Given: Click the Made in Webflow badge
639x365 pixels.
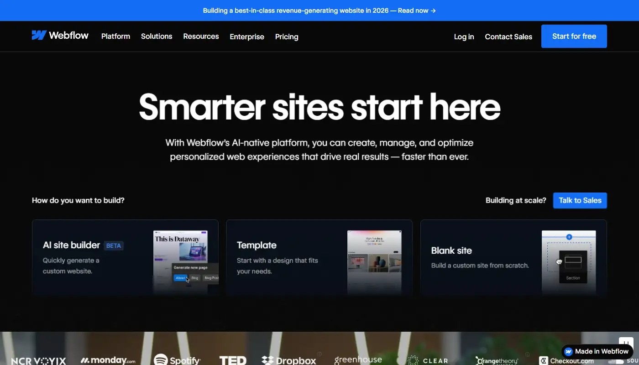Looking at the screenshot, I should (x=597, y=351).
